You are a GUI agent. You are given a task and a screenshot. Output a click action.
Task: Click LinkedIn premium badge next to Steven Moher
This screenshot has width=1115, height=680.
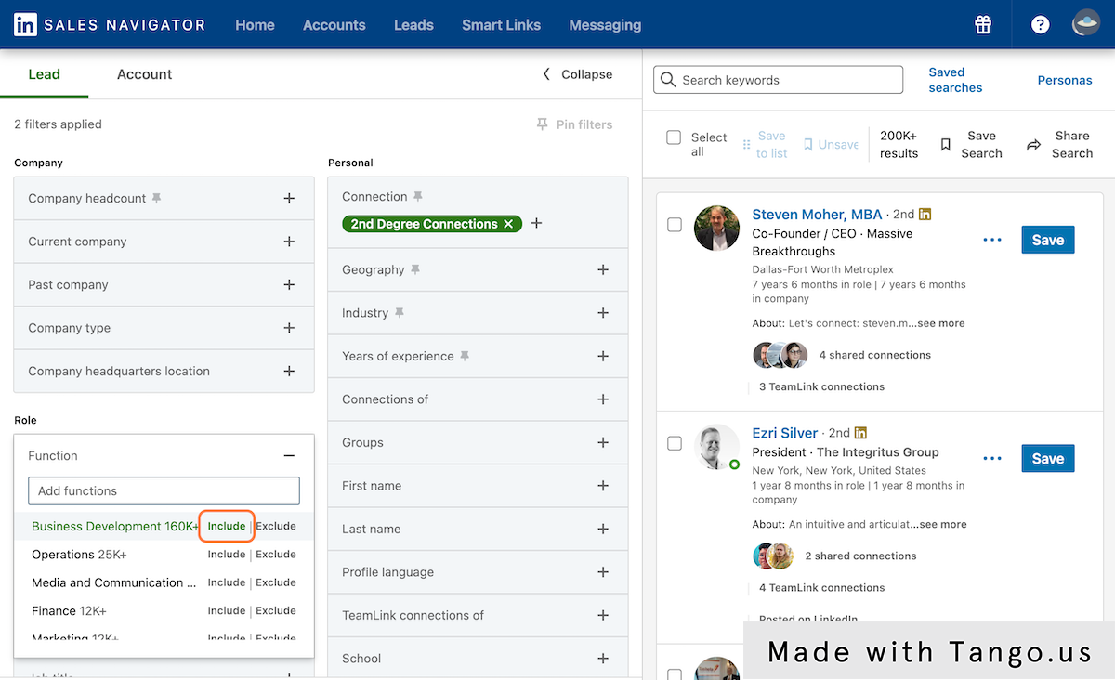(x=925, y=215)
